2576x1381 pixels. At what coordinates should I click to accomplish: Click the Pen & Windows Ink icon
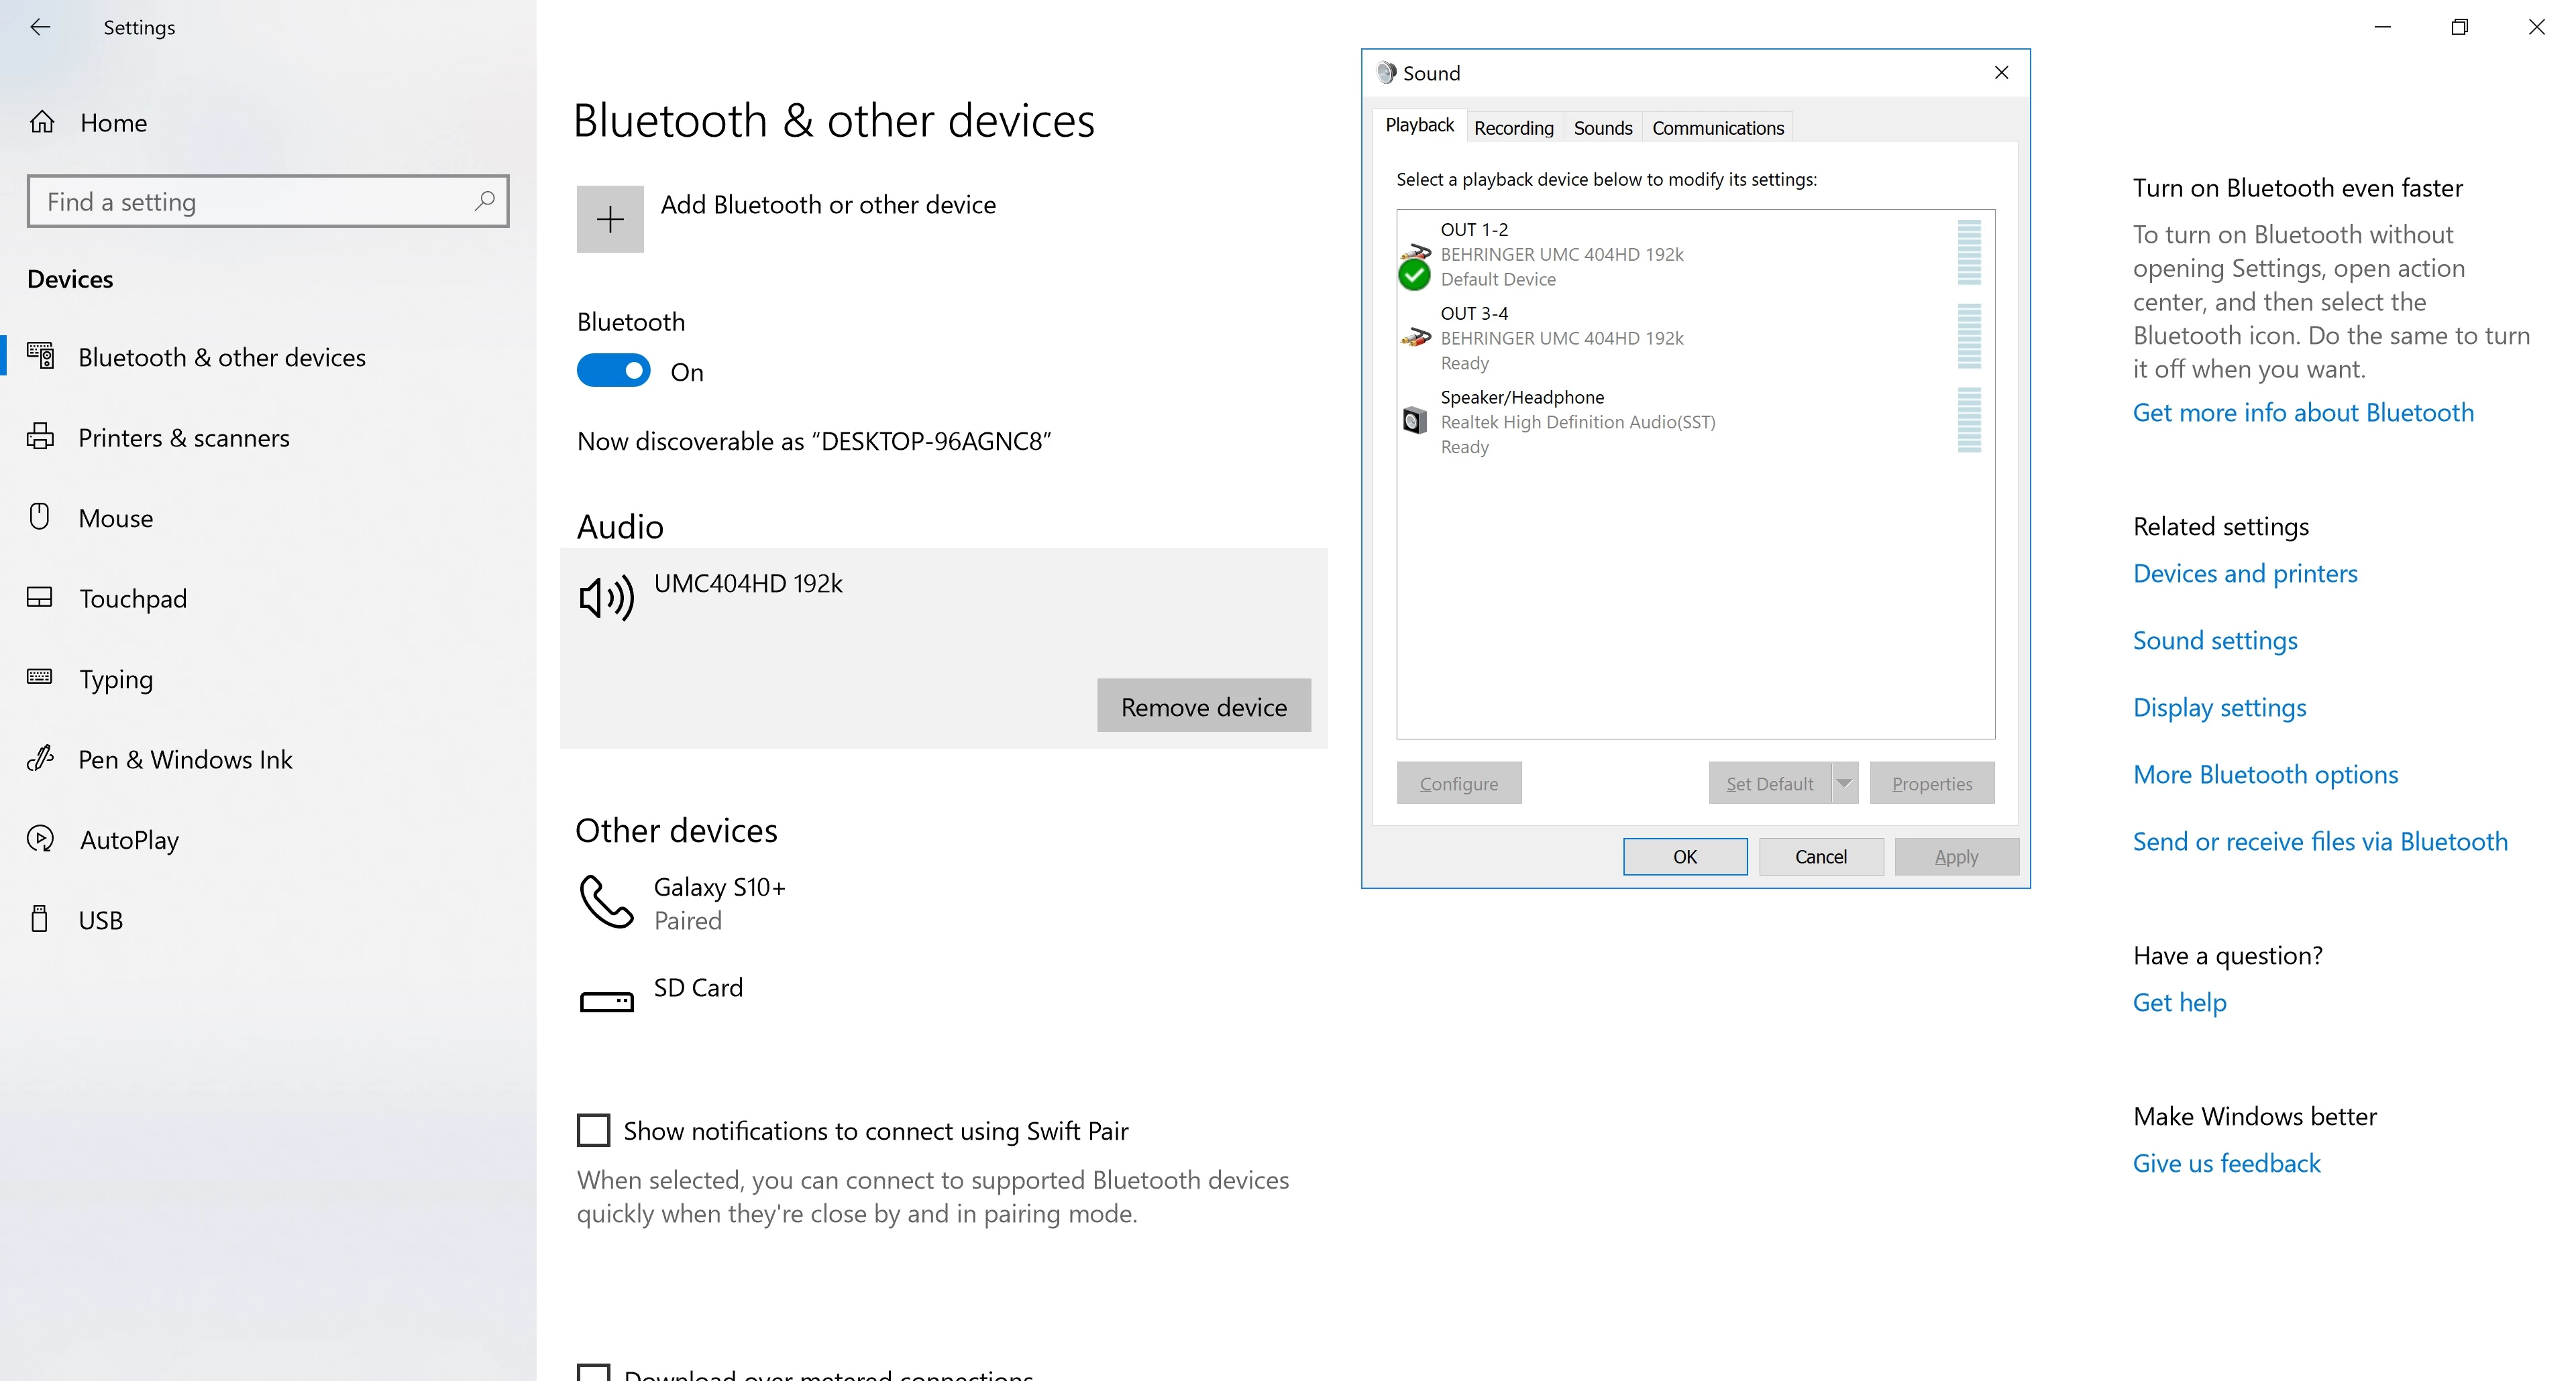click(x=40, y=758)
